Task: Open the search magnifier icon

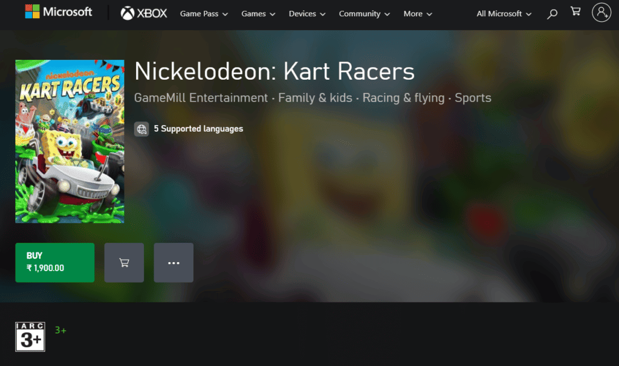Action: point(552,14)
